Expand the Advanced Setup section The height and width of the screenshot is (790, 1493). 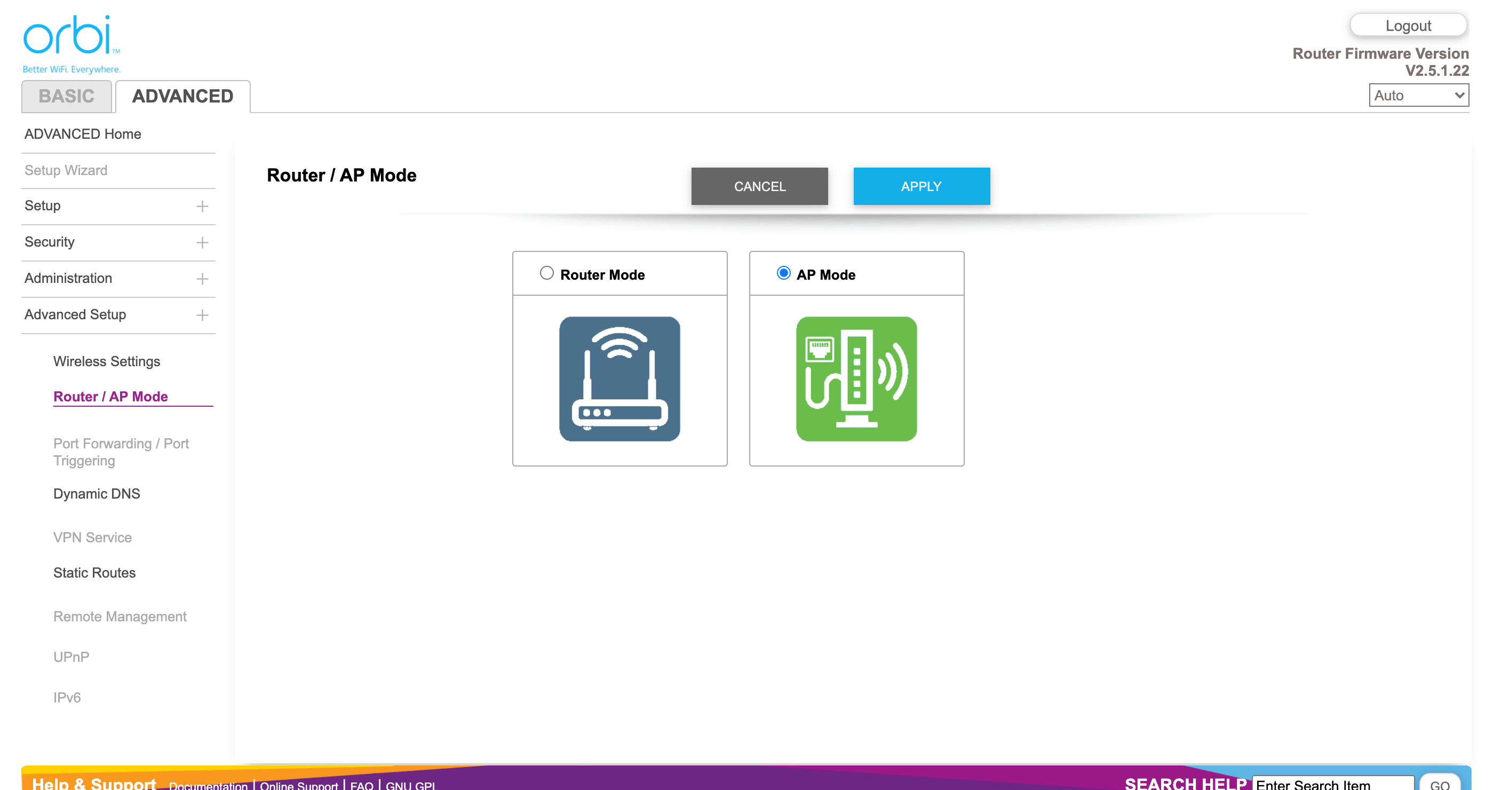click(202, 315)
